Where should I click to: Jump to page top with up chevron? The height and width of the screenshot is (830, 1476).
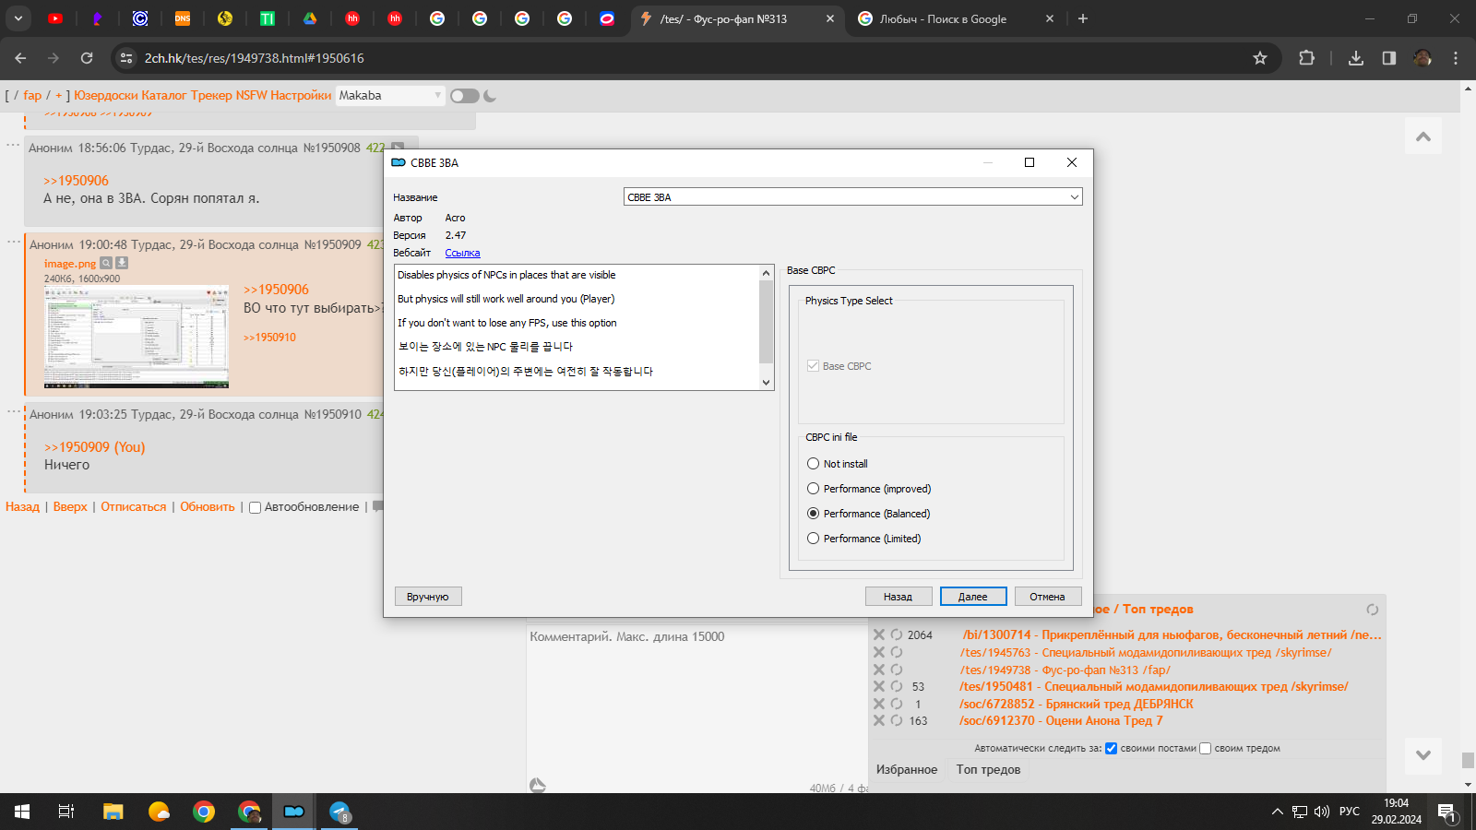pyautogui.click(x=1423, y=136)
